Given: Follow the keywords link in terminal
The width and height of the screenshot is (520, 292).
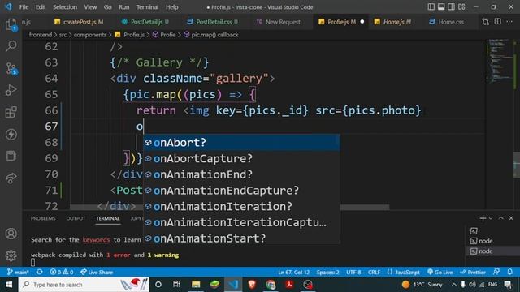Looking at the screenshot, I should (x=96, y=240).
